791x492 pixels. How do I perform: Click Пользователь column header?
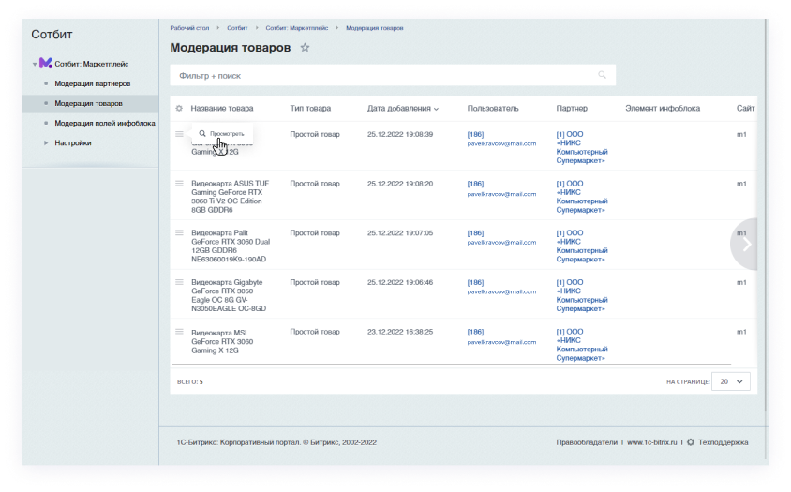[x=493, y=108]
